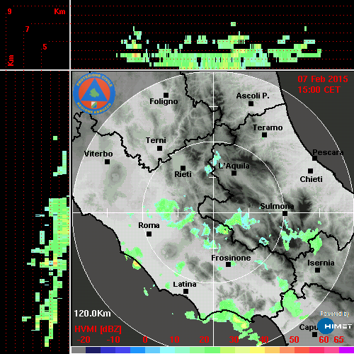Click the 40 scale value

(x=264, y=340)
